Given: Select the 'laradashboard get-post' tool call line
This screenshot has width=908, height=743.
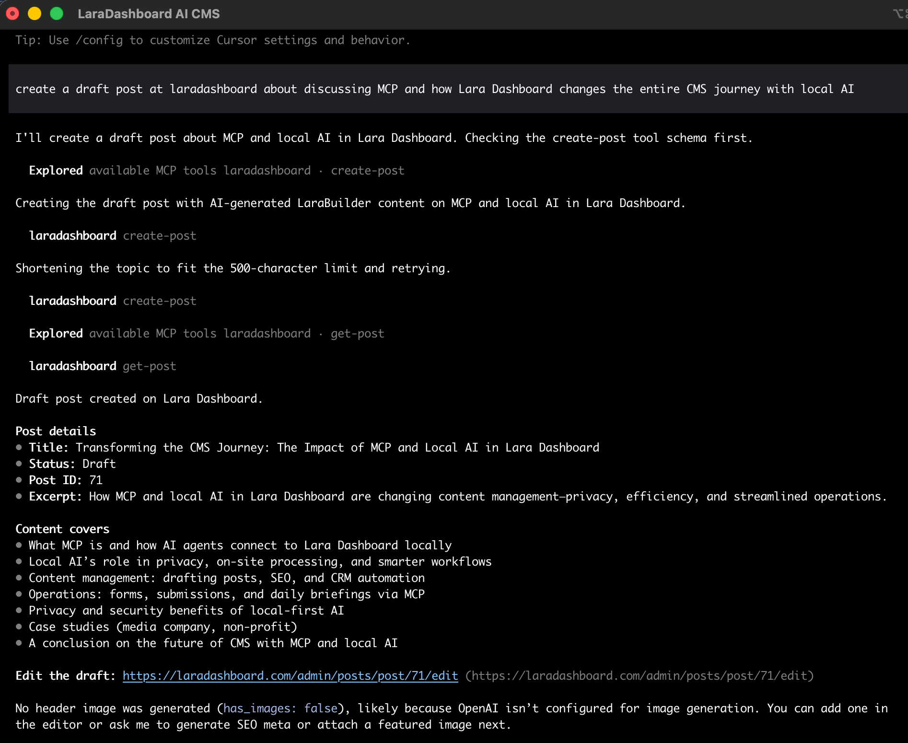Looking at the screenshot, I should pos(103,366).
